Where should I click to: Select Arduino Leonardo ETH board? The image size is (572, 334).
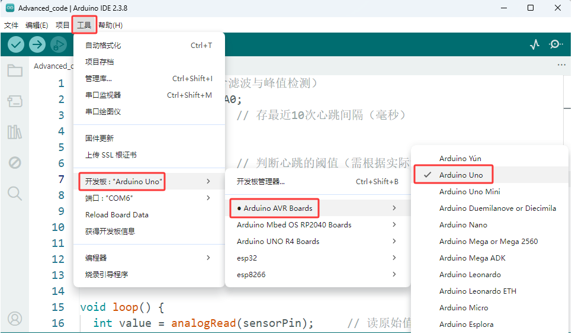tap(490, 291)
